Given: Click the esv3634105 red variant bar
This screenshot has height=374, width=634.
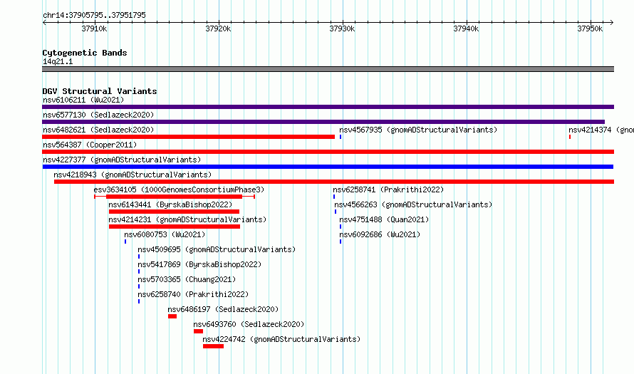Looking at the screenshot, I should coord(175,197).
